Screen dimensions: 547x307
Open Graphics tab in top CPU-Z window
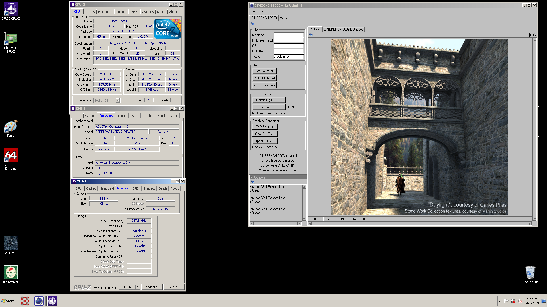click(148, 12)
